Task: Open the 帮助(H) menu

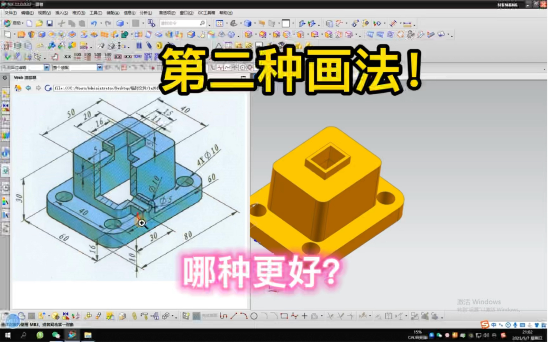Action: pyautogui.click(x=226, y=13)
